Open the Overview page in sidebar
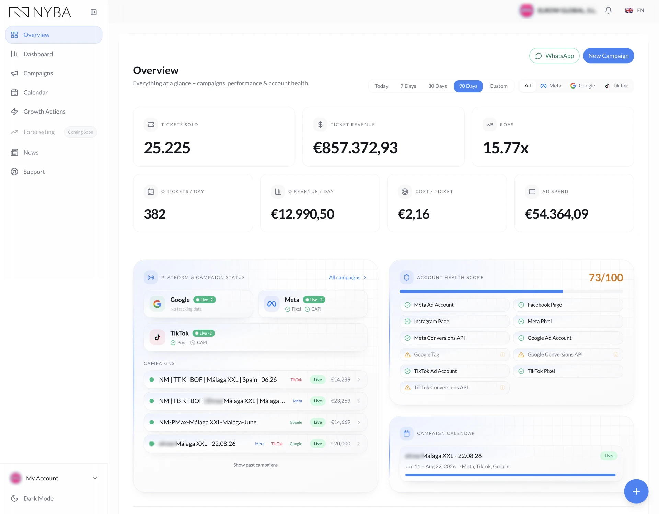This screenshot has height=514, width=659. (x=54, y=35)
